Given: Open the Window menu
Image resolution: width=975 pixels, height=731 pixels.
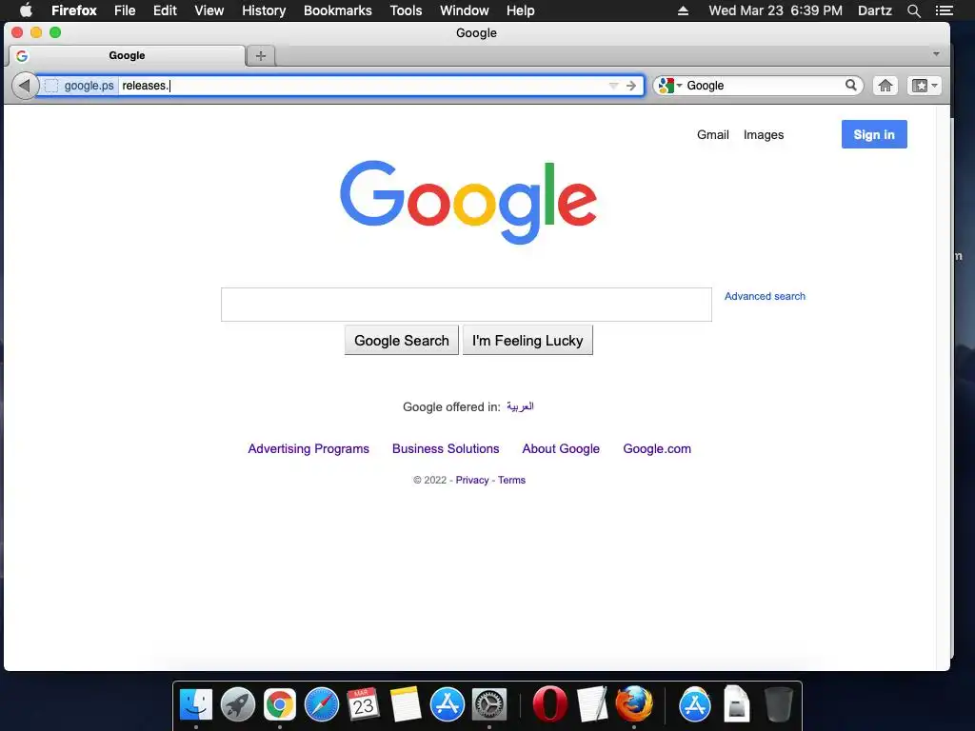Looking at the screenshot, I should point(465,10).
